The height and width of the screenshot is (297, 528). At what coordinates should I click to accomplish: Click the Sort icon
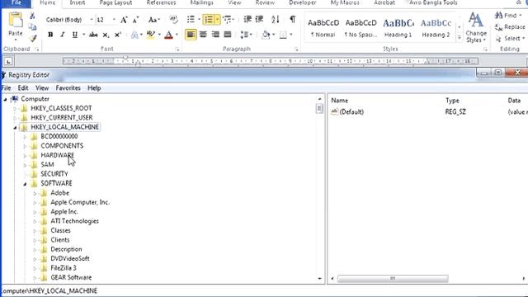click(276, 19)
